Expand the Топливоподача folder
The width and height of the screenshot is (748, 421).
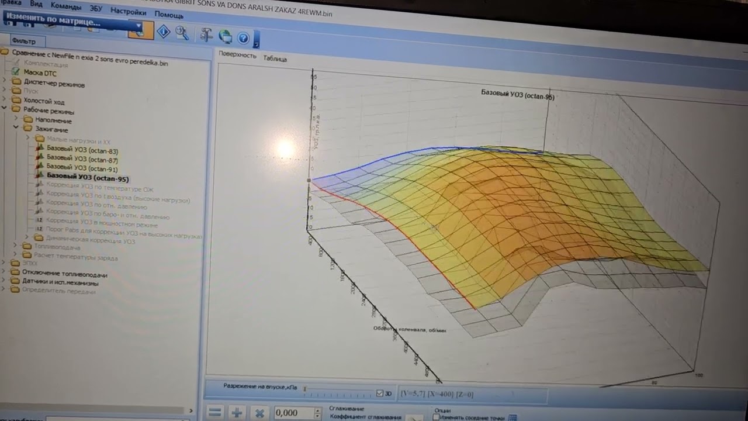[16, 246]
